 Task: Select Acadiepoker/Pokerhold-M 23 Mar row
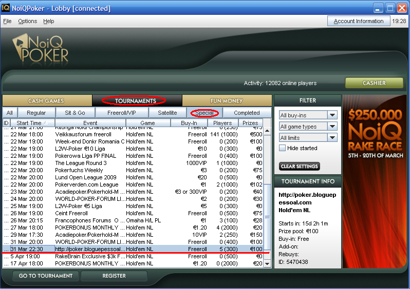(x=133, y=192)
